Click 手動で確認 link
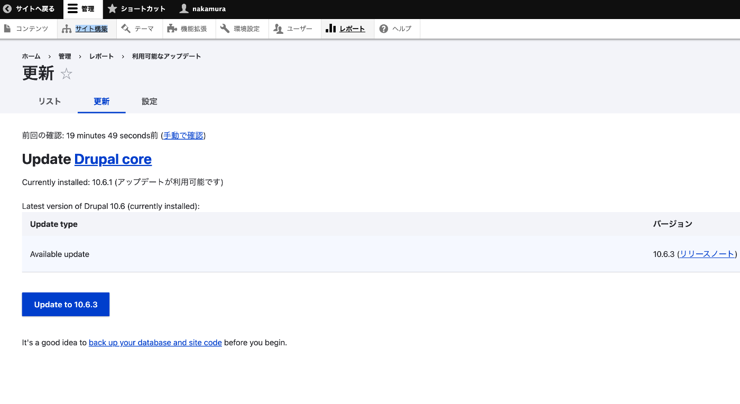The image size is (740, 404). point(183,136)
